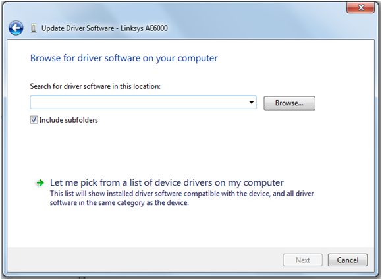Click the green arrow beside Let me pick
The height and width of the screenshot is (280, 382).
(40, 182)
